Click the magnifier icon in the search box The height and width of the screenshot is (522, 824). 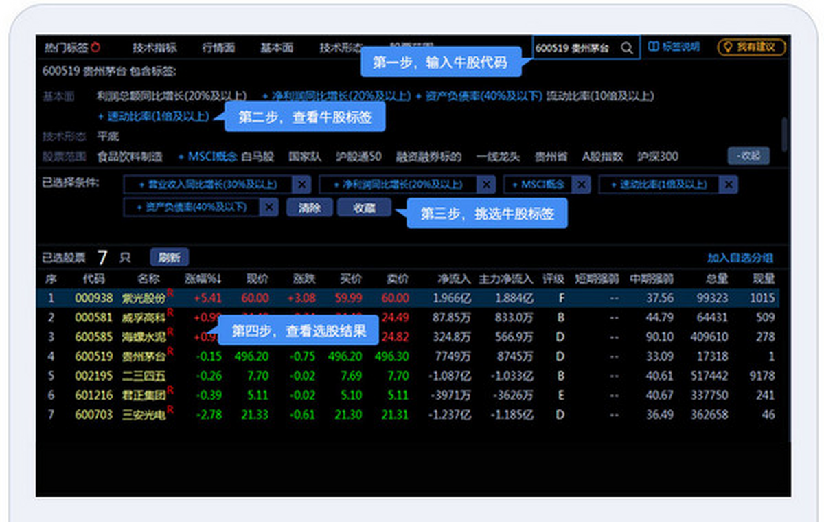pos(627,48)
